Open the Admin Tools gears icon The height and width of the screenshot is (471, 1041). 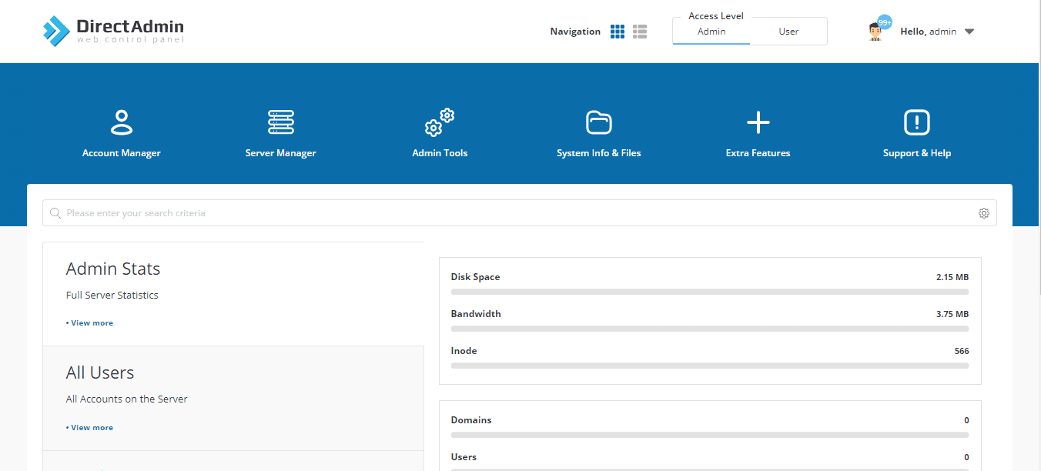click(x=440, y=122)
